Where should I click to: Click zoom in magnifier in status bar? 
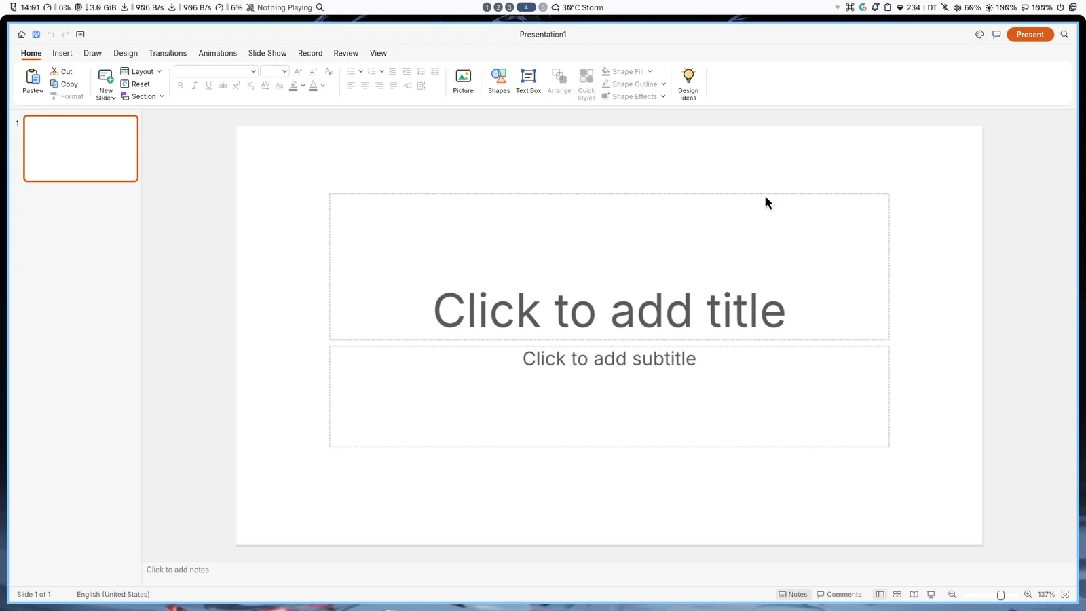point(1028,595)
